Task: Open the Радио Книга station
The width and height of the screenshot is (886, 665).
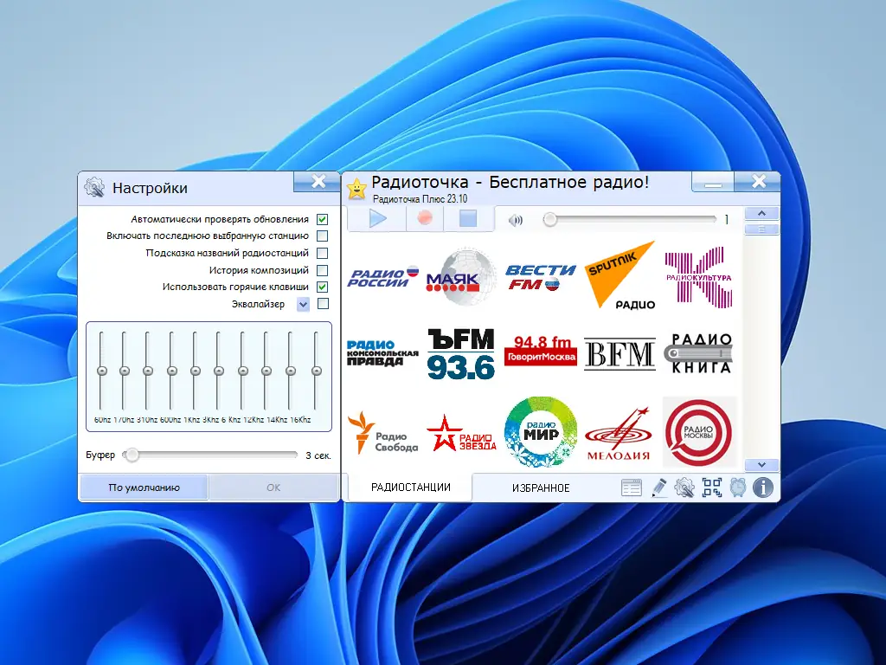Action: click(x=698, y=353)
